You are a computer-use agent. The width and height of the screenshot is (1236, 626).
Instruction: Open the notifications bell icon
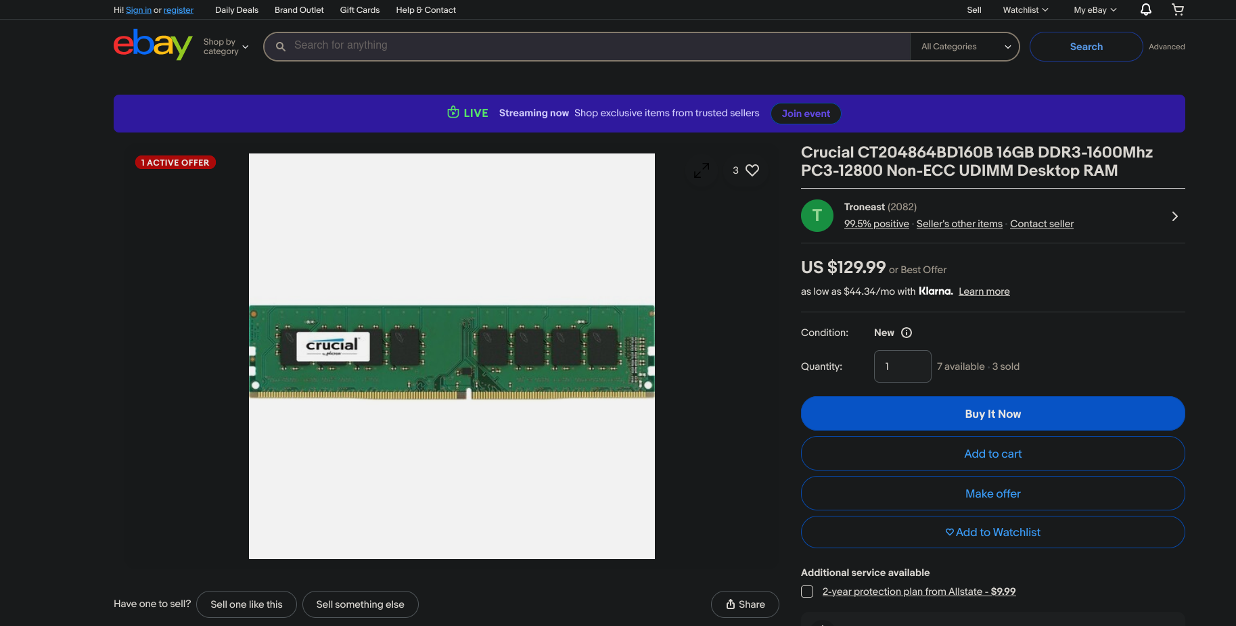click(x=1146, y=9)
